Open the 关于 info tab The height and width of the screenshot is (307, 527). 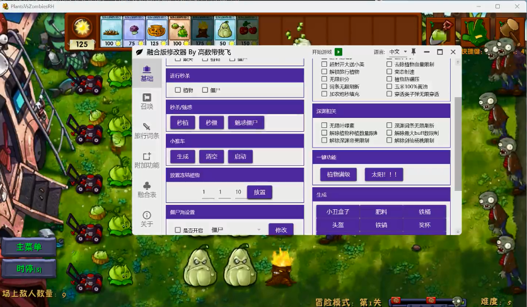pos(147,219)
